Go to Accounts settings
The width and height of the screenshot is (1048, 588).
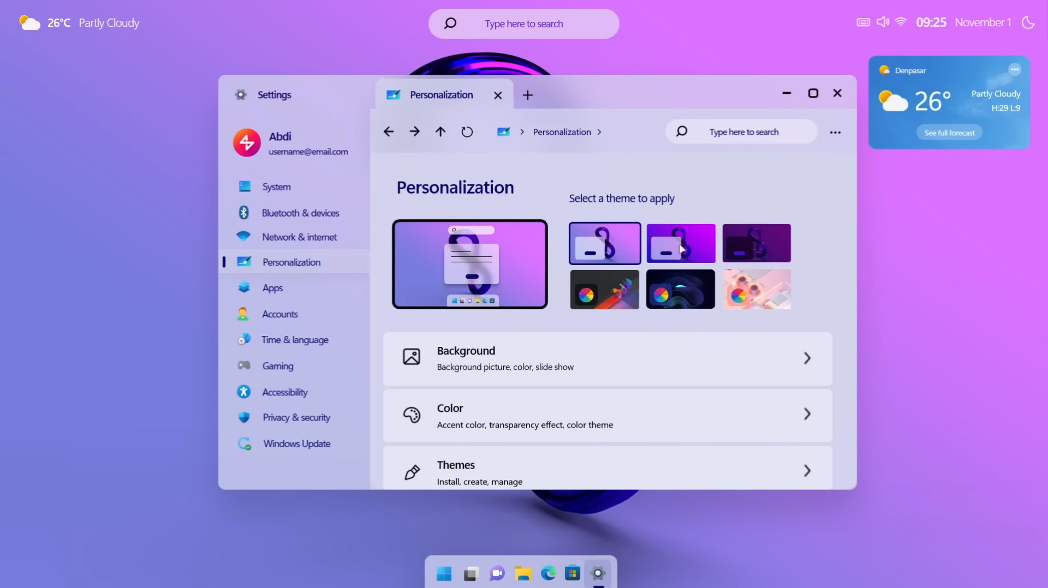pos(280,314)
